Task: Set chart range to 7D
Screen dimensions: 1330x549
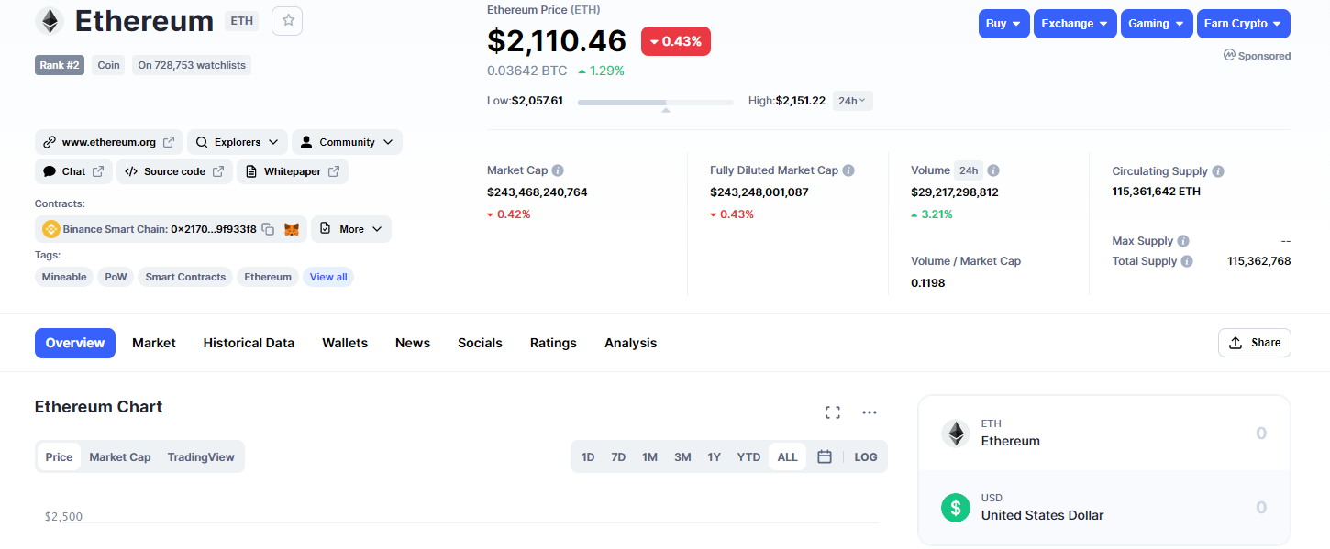Action: 618,456
